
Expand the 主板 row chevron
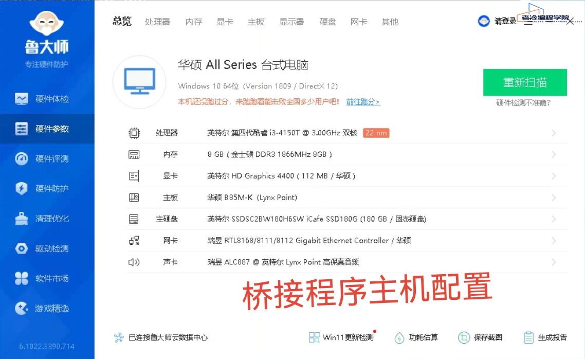[x=554, y=198]
